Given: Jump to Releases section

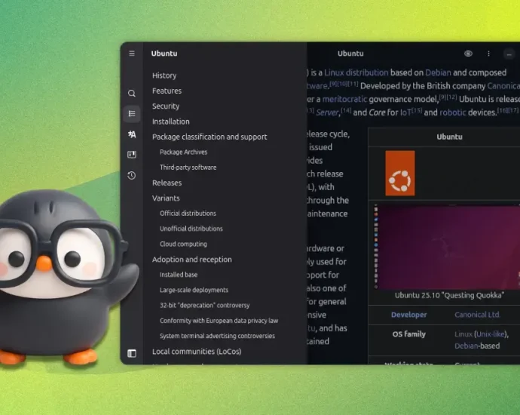Looking at the screenshot, I should click(167, 183).
